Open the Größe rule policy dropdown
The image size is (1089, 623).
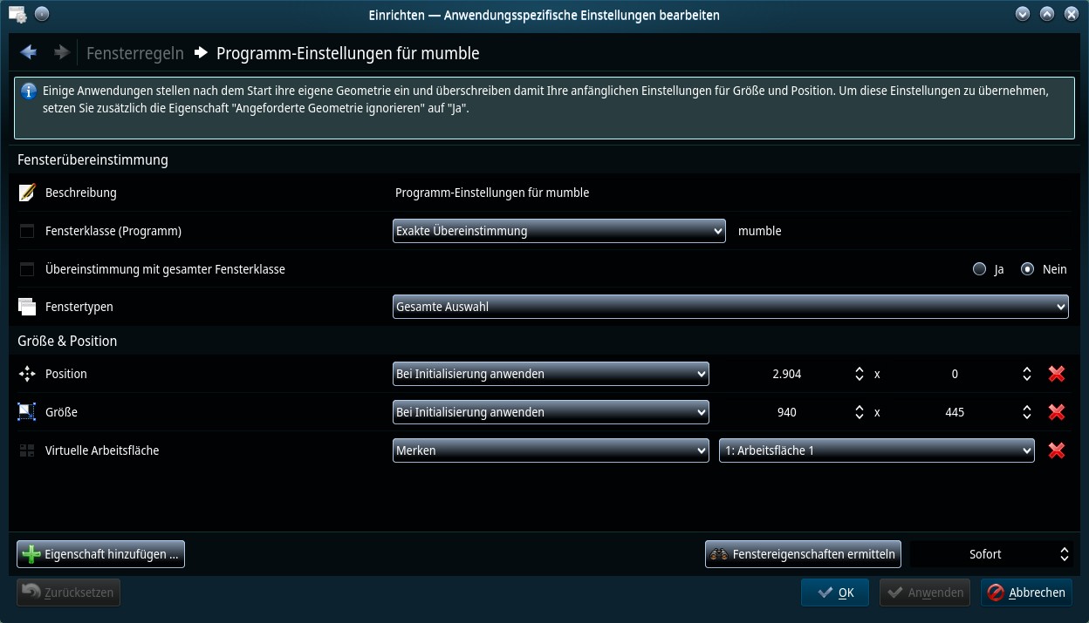[x=551, y=412]
